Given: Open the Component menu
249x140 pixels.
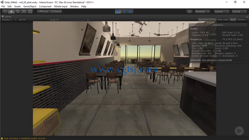Looking at the screenshot, I should coord(45,6).
